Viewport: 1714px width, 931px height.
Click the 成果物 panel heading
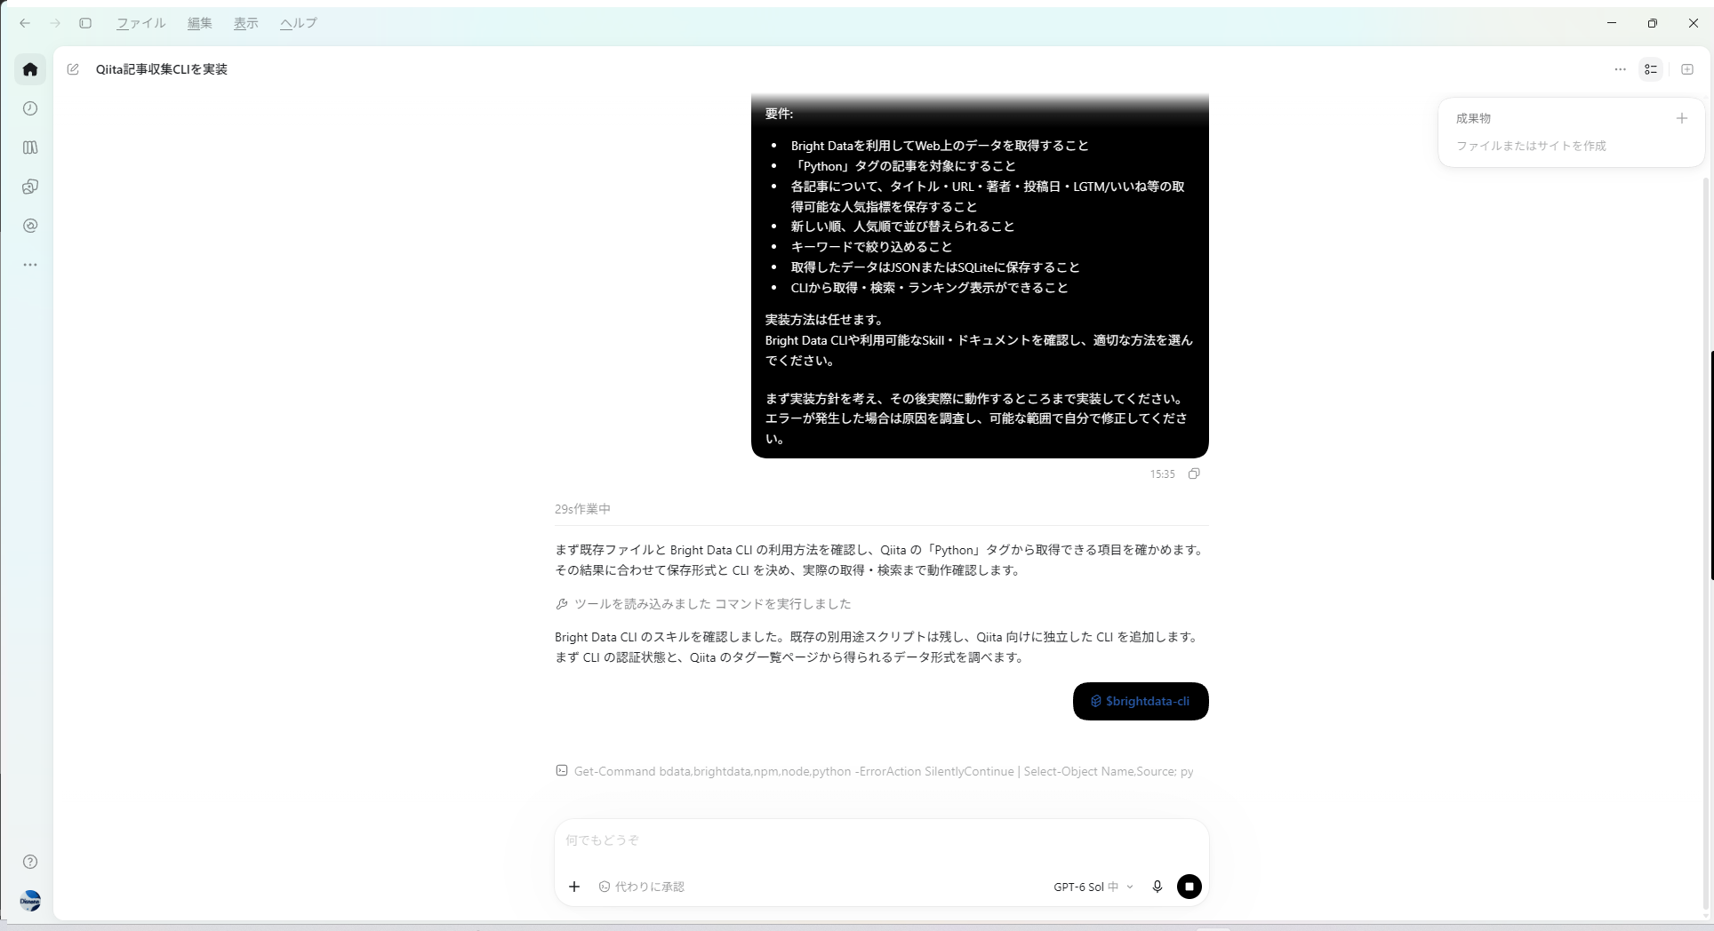1473,118
